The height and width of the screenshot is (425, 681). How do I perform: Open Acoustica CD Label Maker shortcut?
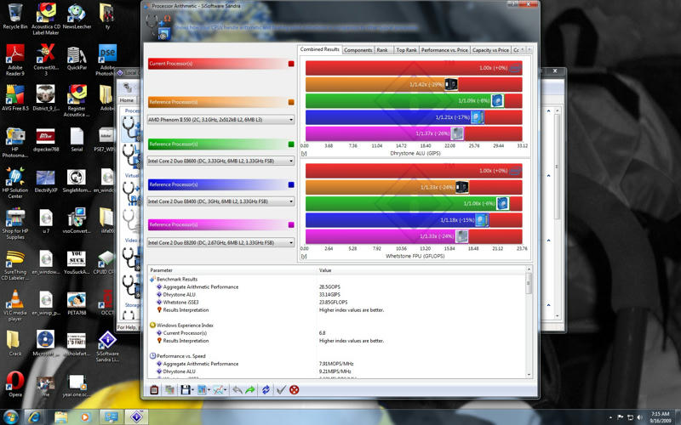coord(46,19)
